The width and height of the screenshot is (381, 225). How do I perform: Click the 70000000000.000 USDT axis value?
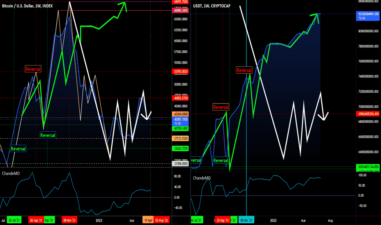coord(369,107)
